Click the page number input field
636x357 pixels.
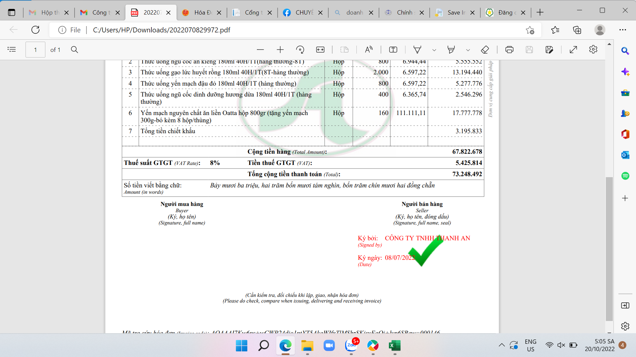pyautogui.click(x=35, y=50)
